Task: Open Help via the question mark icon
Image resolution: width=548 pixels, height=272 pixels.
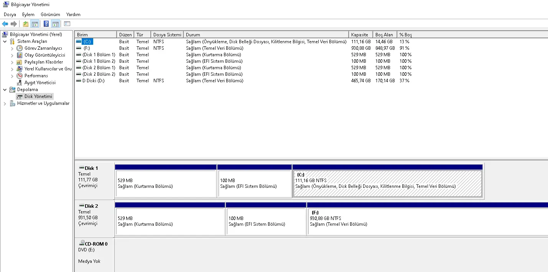Action: [46, 24]
